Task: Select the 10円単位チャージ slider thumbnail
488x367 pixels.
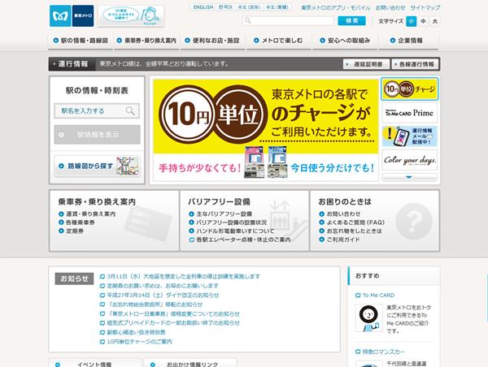Action: (x=410, y=89)
